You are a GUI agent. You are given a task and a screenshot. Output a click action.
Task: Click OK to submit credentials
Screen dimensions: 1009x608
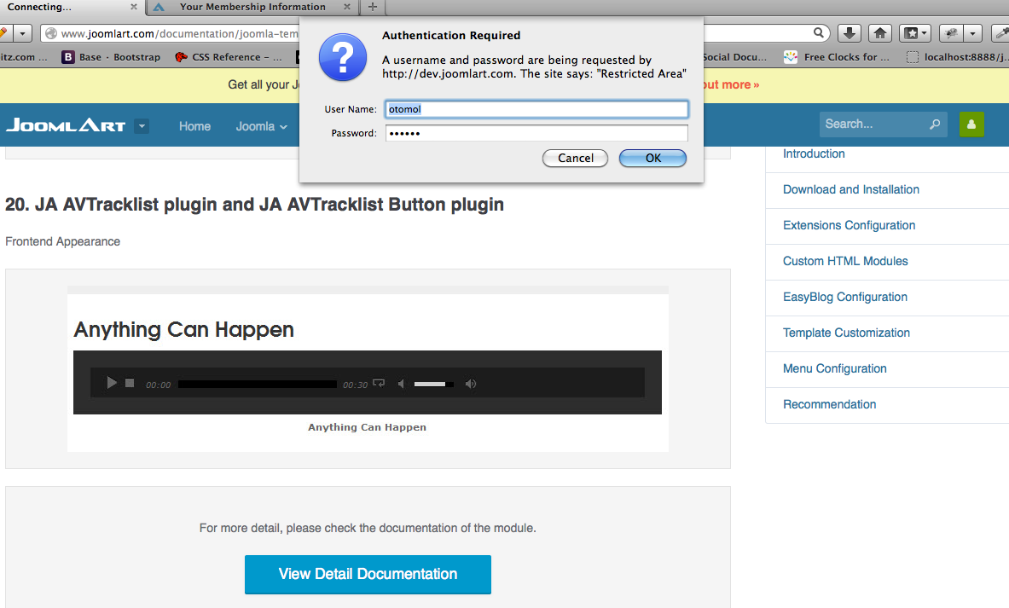tap(652, 158)
